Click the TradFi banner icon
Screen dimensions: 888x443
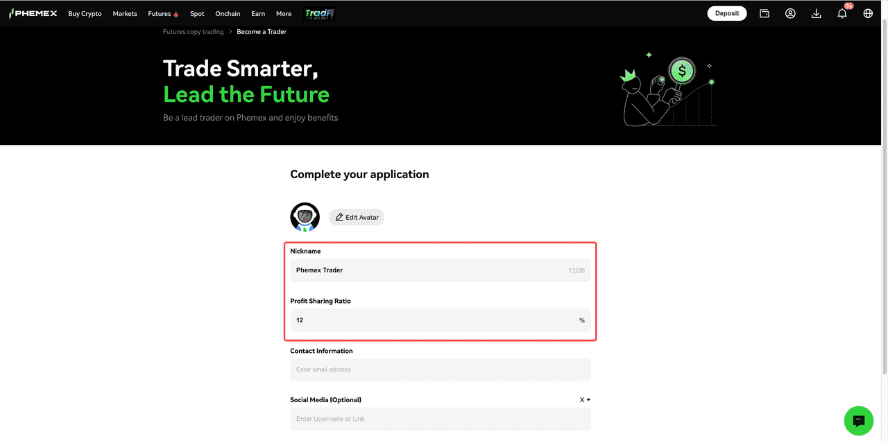(320, 13)
